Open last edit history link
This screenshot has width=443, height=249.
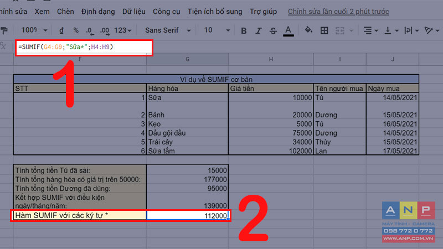pyautogui.click(x=338, y=12)
